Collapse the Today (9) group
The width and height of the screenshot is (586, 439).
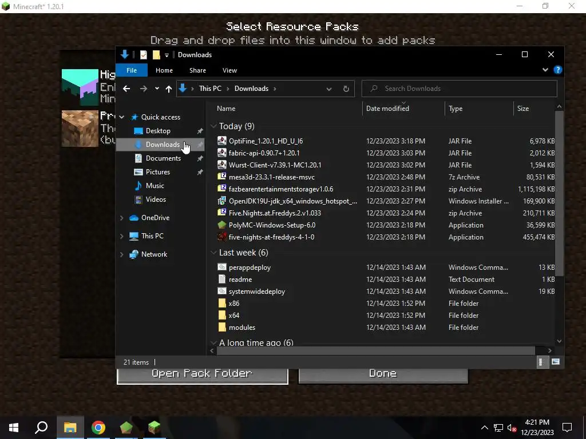tap(213, 126)
